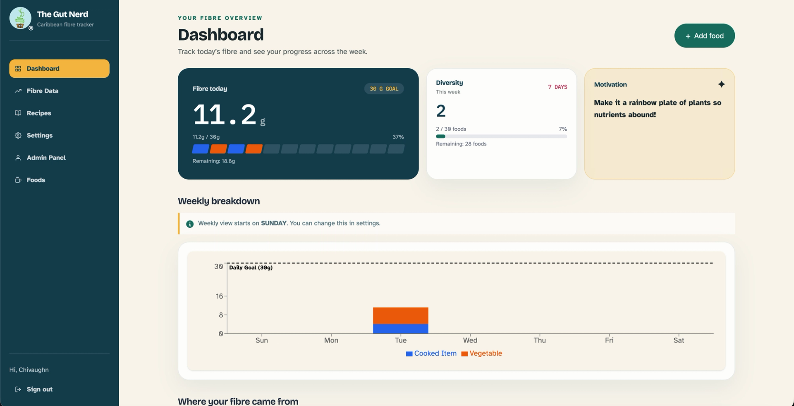Click the 'Track today's fibre' description text
Screen dimensions: 794x406
click(x=273, y=52)
